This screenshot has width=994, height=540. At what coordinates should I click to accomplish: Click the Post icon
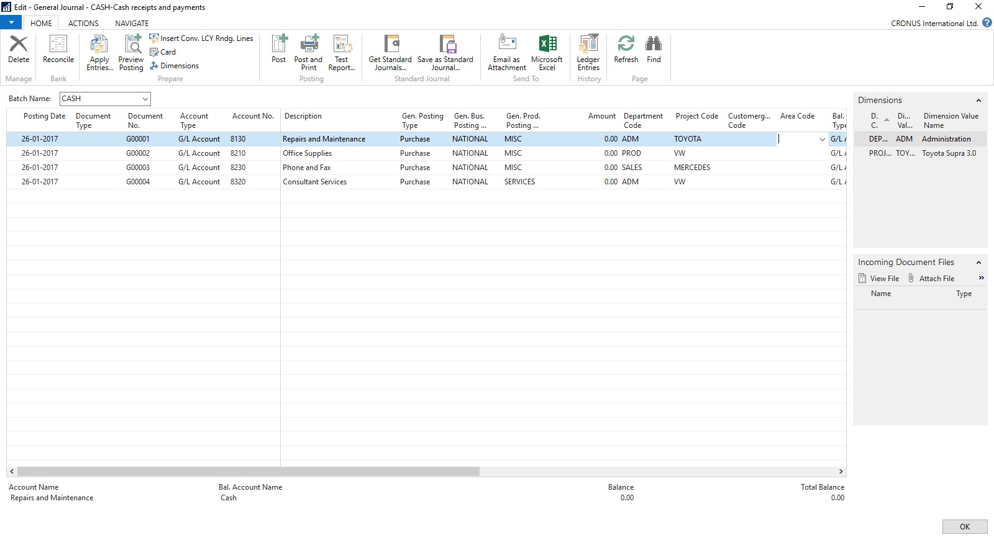[279, 45]
